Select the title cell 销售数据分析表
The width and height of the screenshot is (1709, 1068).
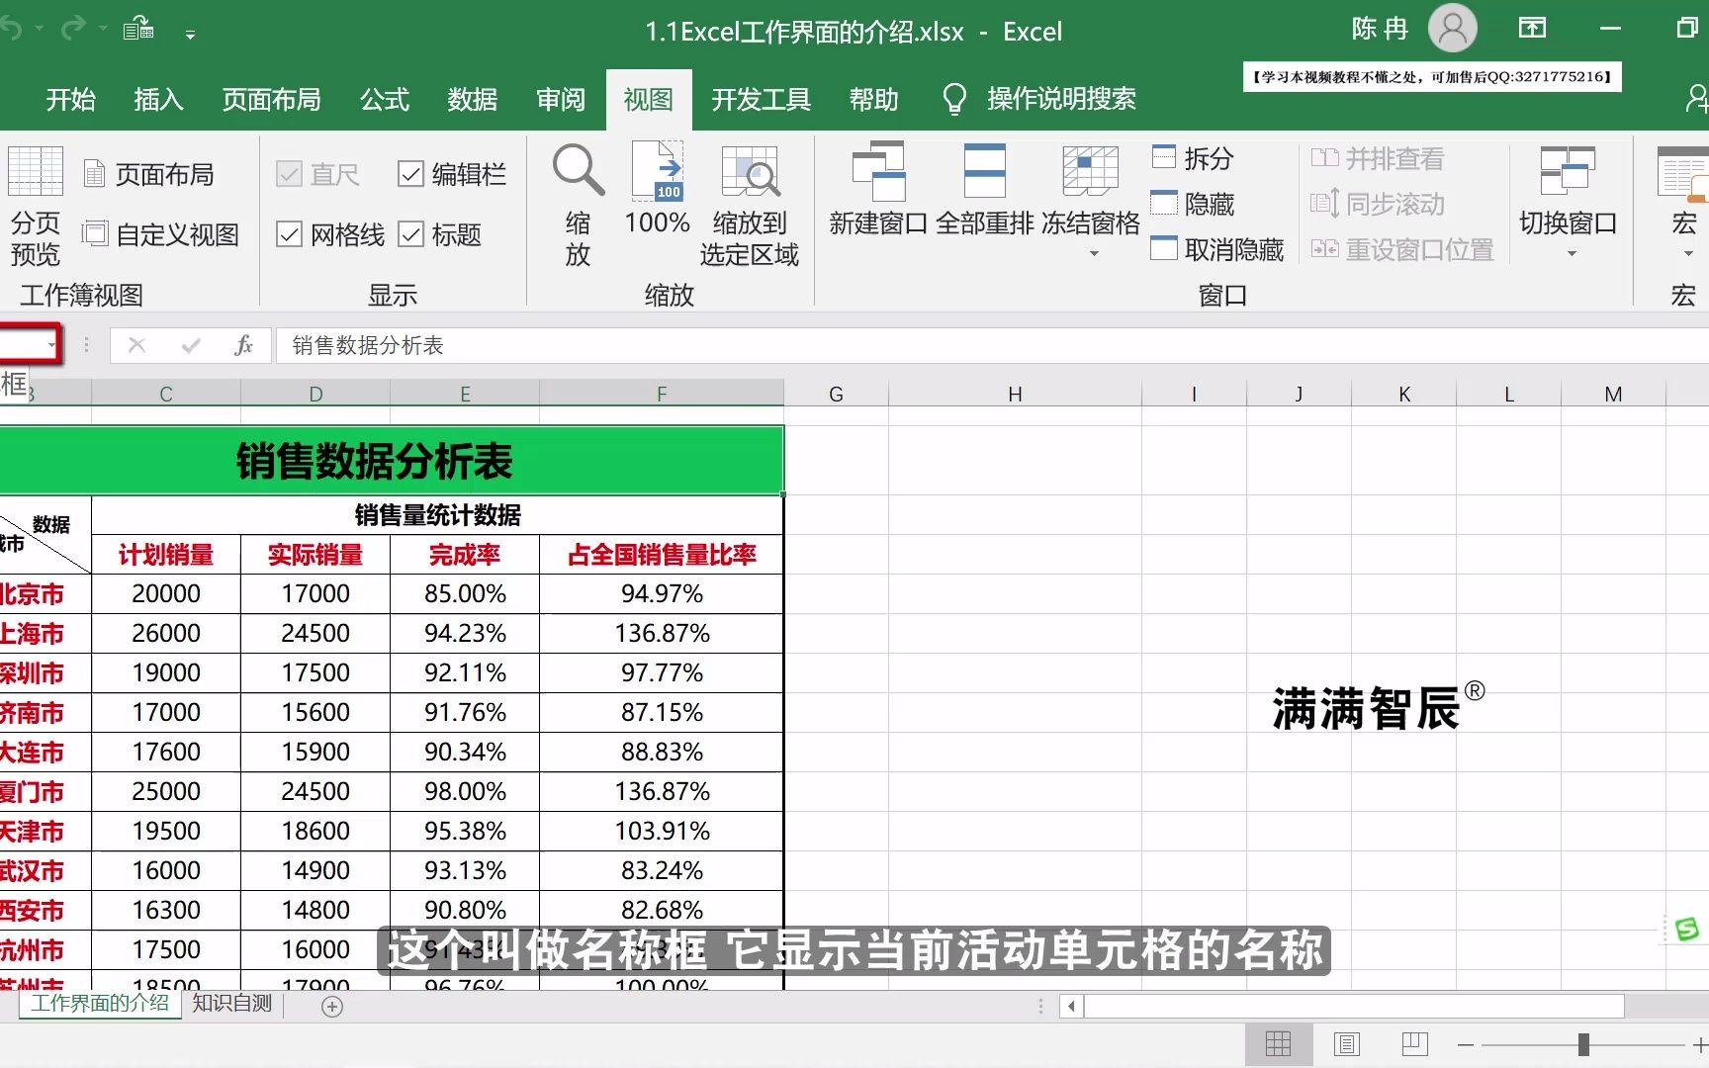pos(391,461)
